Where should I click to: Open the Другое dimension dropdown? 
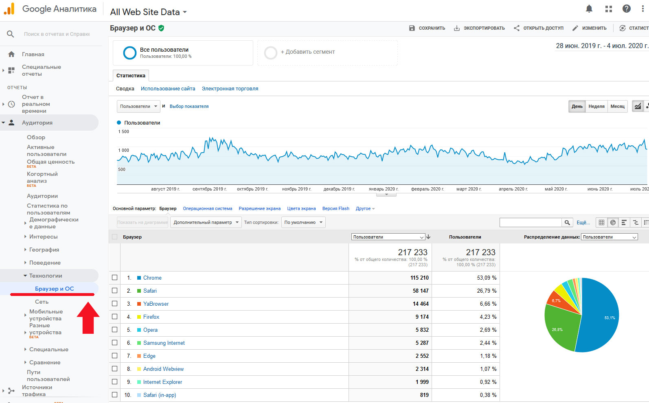[x=365, y=208]
